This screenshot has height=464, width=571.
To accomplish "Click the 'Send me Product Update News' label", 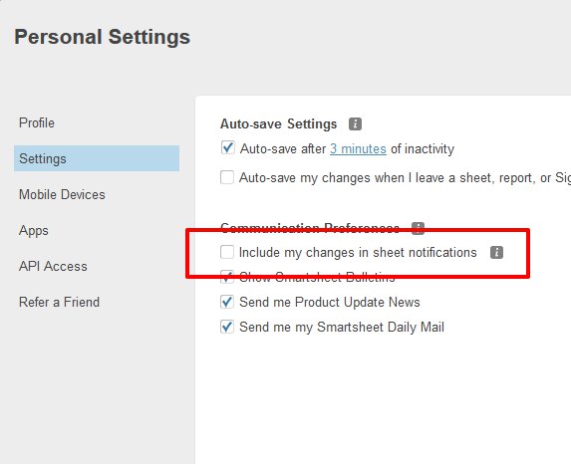I will (330, 302).
